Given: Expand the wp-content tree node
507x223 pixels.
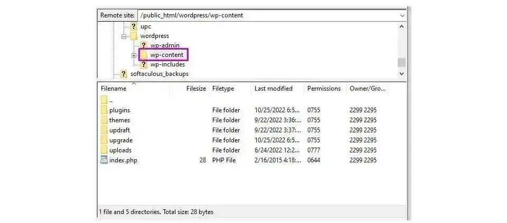Looking at the screenshot, I should coord(134,55).
